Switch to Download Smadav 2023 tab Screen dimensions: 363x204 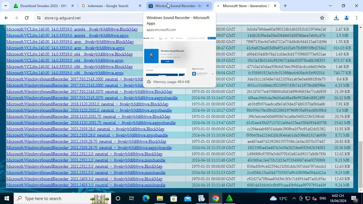43,6
